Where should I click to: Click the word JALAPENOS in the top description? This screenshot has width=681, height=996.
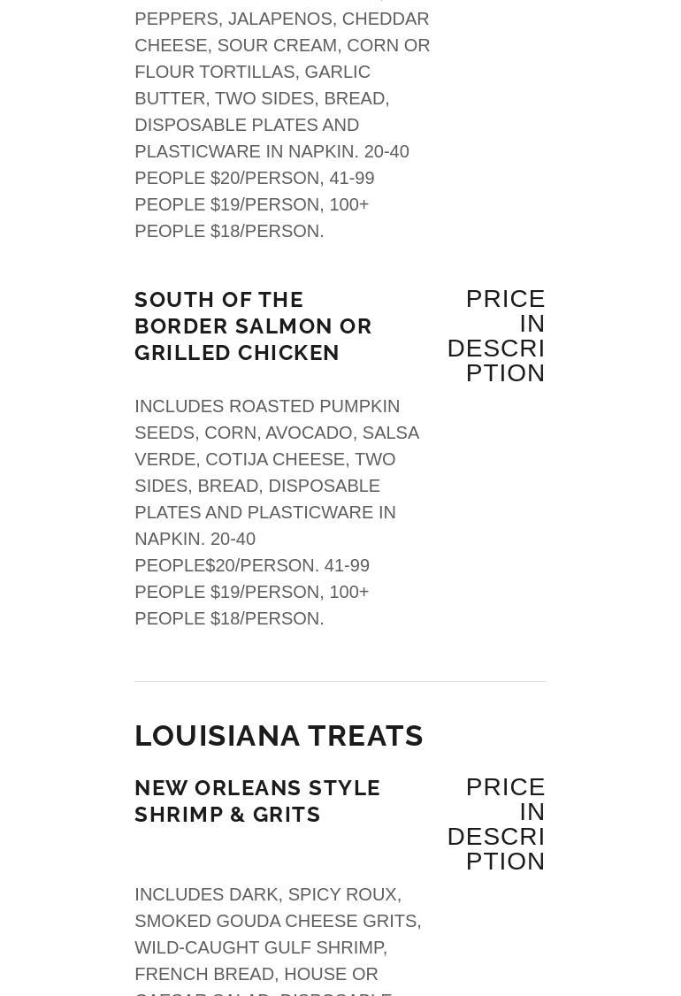tap(279, 19)
